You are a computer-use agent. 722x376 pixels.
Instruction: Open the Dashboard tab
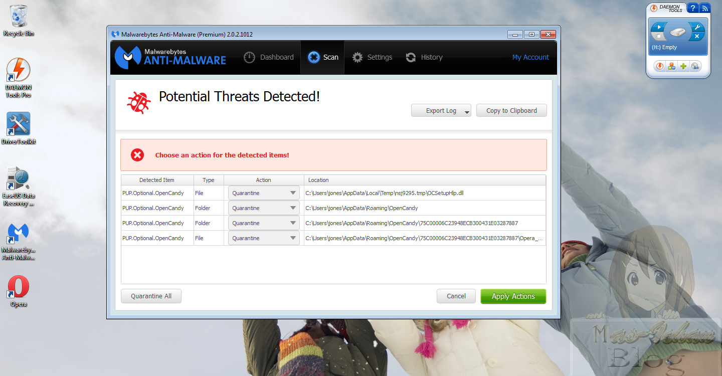click(x=269, y=57)
